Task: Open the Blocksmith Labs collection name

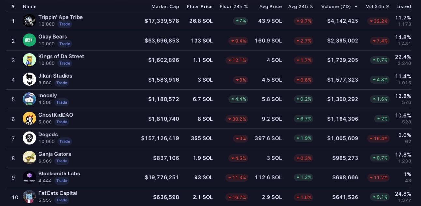Action: 59,174
